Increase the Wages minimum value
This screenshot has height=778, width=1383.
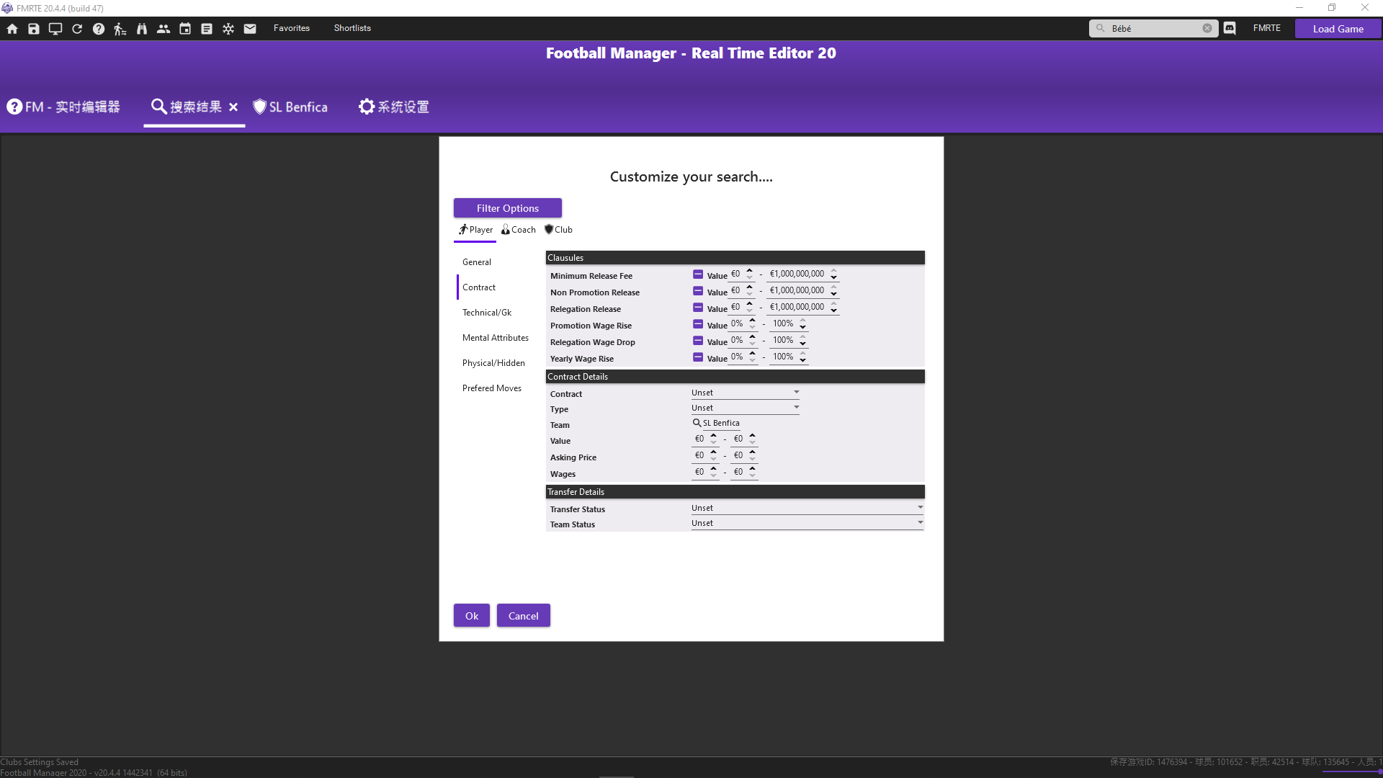pyautogui.click(x=714, y=469)
